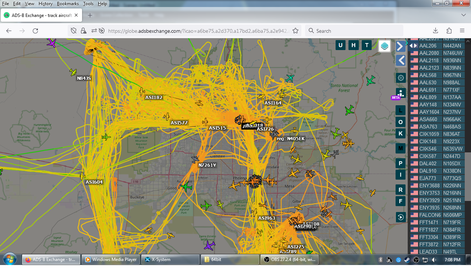Click the aircraft list scrollbar thumb
471x279 pixels.
tap(468, 177)
